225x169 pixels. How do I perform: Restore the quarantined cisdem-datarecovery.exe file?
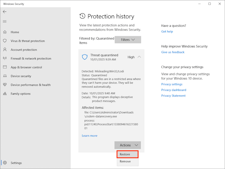127,154
